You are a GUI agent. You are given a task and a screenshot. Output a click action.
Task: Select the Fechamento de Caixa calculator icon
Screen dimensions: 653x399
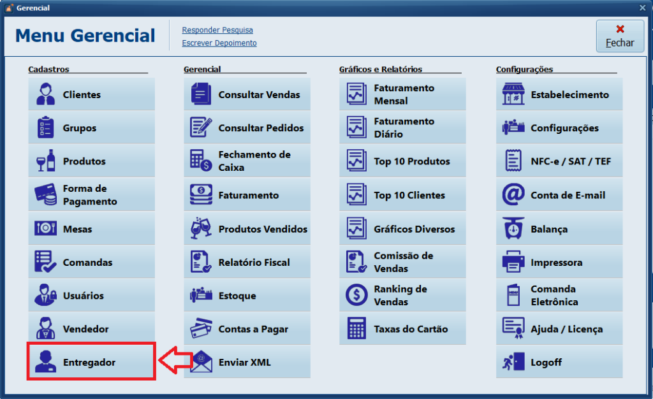[x=201, y=161]
